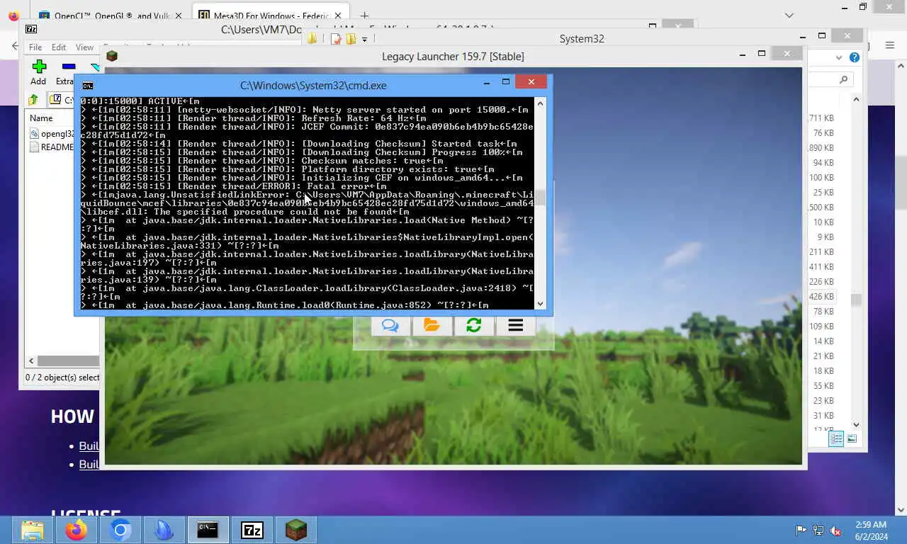Click the Legacy Launcher grass-block title icon

point(112,56)
